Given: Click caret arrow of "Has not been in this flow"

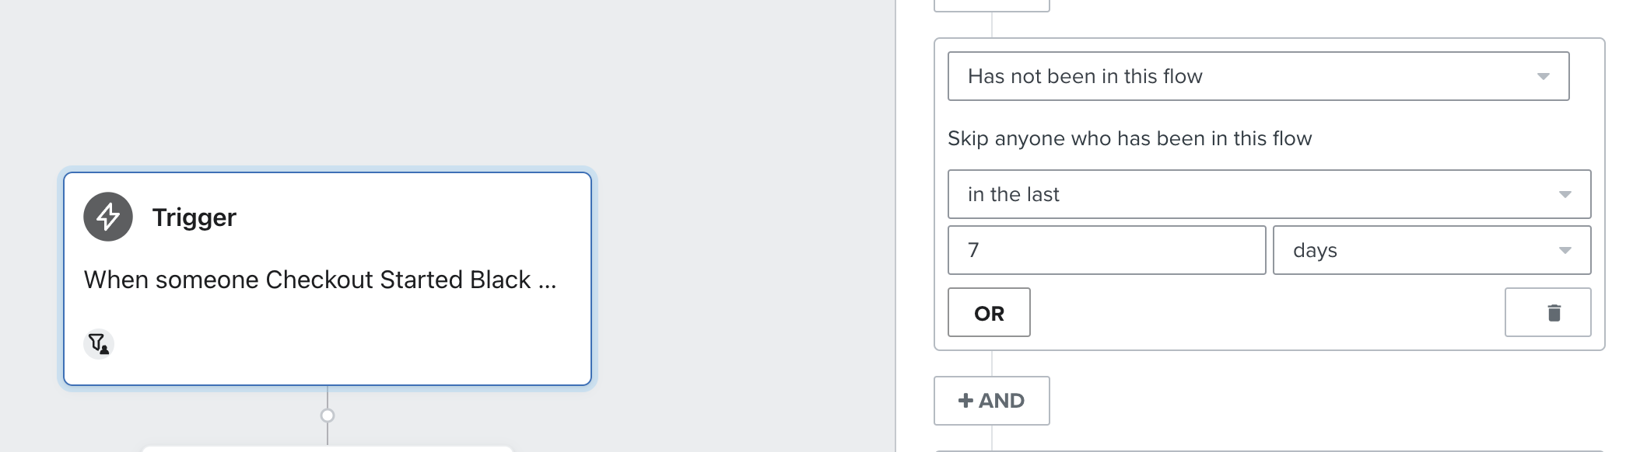Looking at the screenshot, I should [x=1544, y=76].
